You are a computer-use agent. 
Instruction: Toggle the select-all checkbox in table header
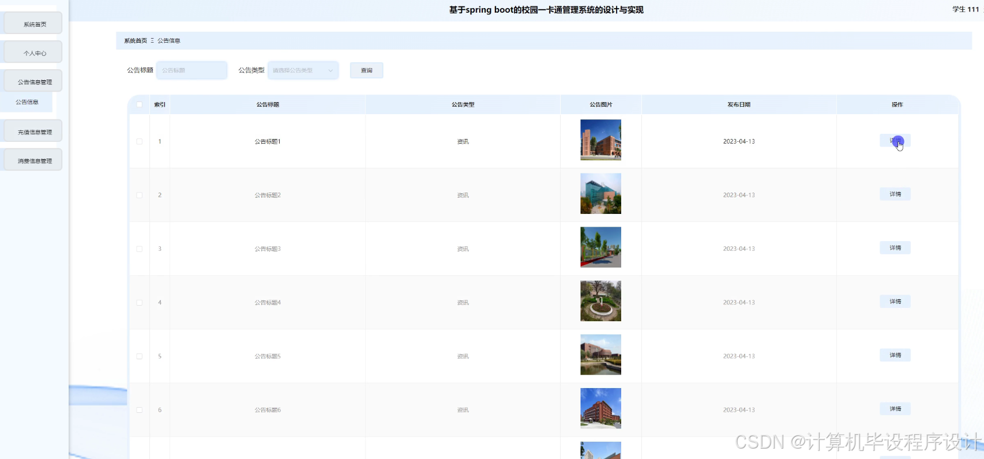tap(140, 104)
